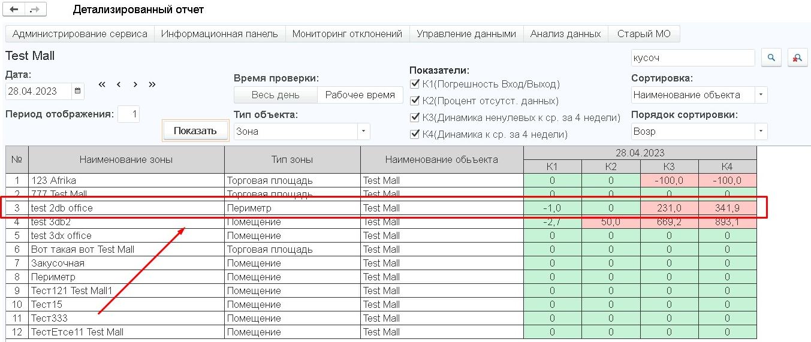Open the 'Порядок сортировки' dropdown showing Возр
811x342 pixels.
[761, 131]
